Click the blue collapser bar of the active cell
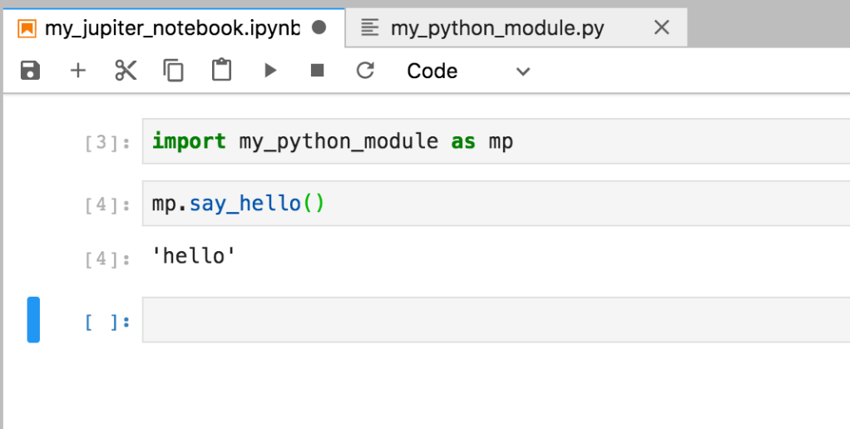This screenshot has height=429, width=850. point(33,319)
